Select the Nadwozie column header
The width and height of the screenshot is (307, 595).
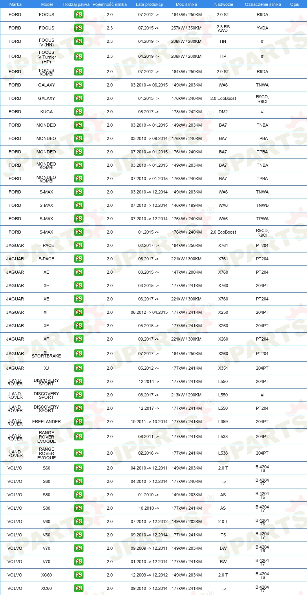223,4
